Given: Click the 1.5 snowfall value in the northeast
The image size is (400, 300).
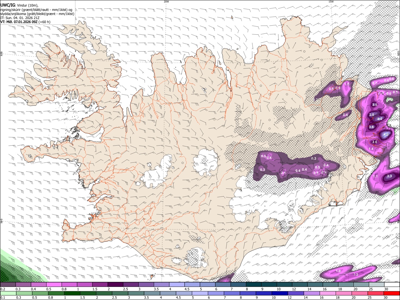Looking at the screenshot, I should 347,84.
